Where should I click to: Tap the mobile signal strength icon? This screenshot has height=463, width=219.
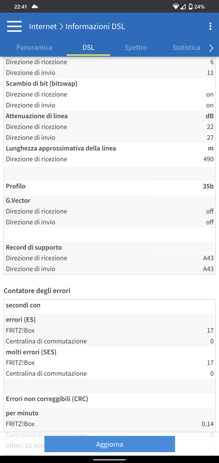(183, 6)
